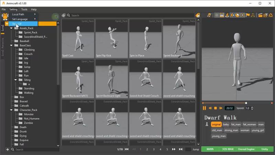275x155 pixels.
Task: Toggle the figure-on-turntable icon
Action: (x=227, y=15)
